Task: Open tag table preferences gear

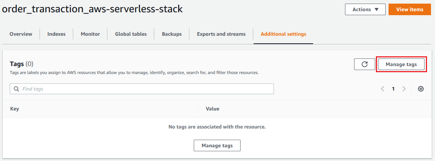Action: [421, 89]
